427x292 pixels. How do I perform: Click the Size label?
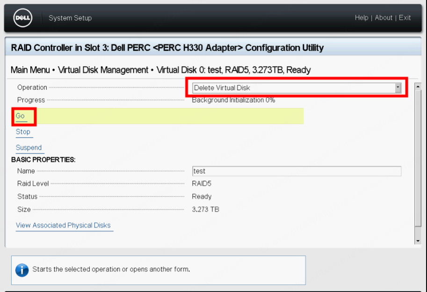[24, 210]
